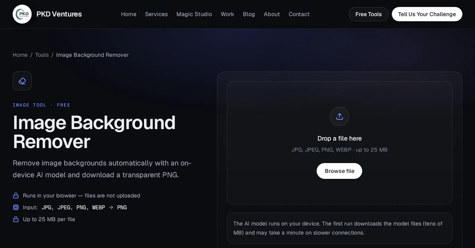Viewport: 475px width, 248px height.
Task: Visit the Blog navigation item
Action: point(249,14)
